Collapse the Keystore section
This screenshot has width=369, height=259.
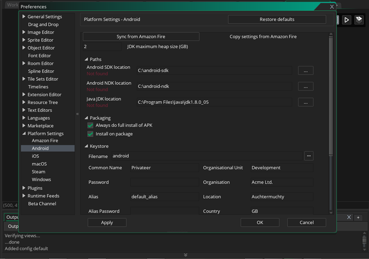point(86,146)
